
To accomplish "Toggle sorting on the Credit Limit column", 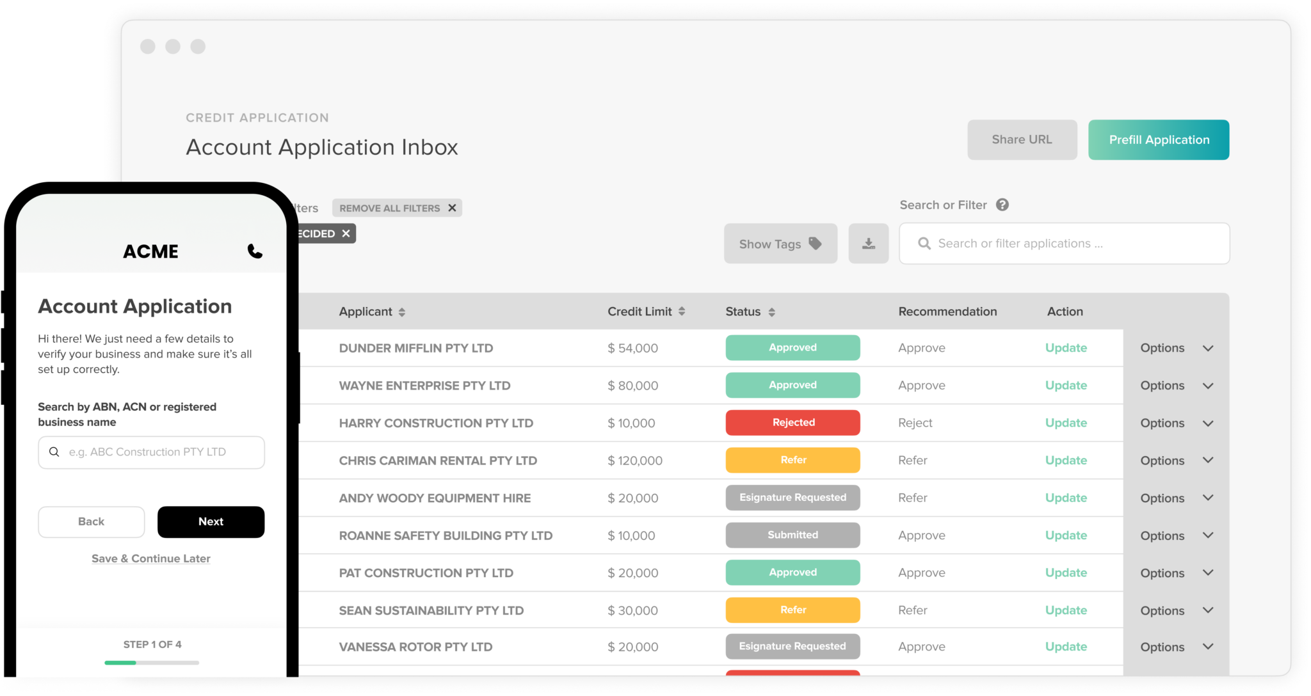I will (x=681, y=312).
